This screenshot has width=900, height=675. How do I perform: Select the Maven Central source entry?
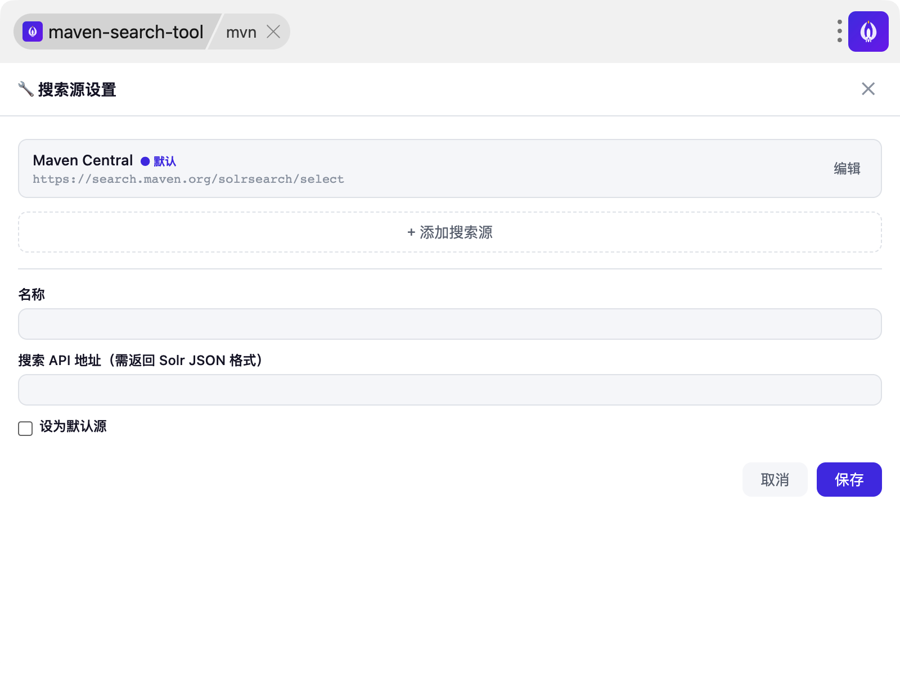(x=450, y=169)
